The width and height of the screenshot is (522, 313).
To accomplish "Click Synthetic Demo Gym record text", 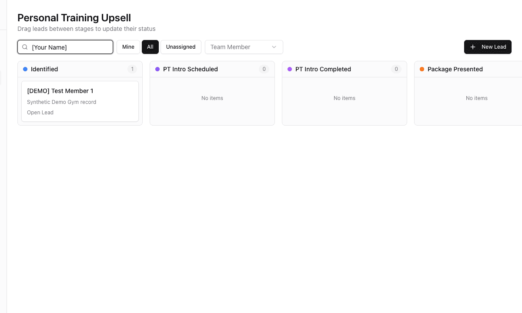I will click(62, 102).
